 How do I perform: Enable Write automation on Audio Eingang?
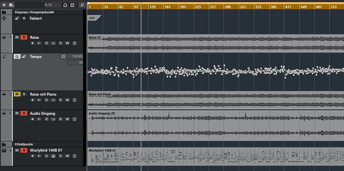pyautogui.click(x=67, y=119)
